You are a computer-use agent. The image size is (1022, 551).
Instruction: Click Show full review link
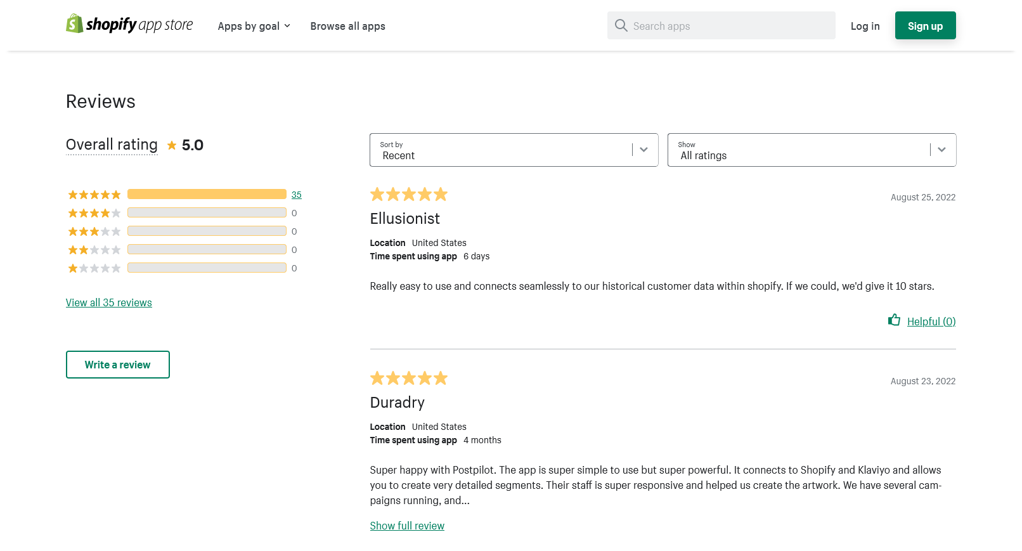(x=407, y=526)
